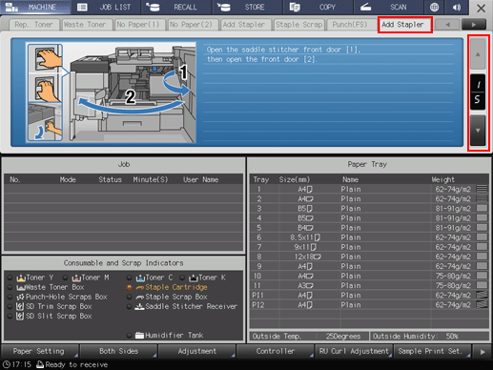Viewport: 493px width, 370px height.
Task: Select the Punch(FS) tab
Action: click(352, 25)
